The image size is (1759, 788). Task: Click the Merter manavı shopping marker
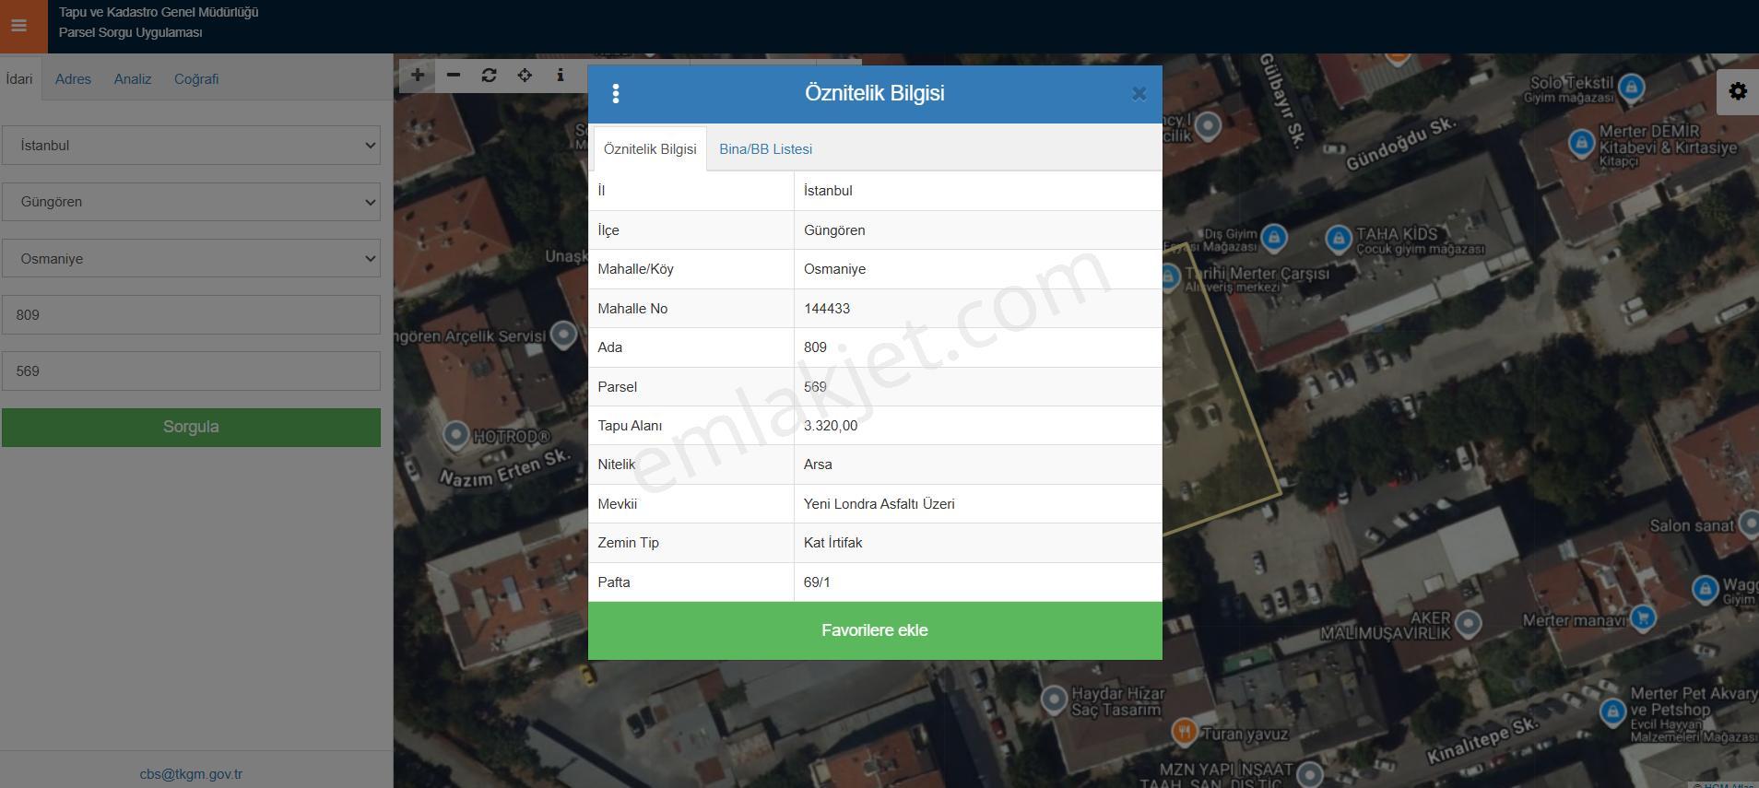pyautogui.click(x=1642, y=617)
